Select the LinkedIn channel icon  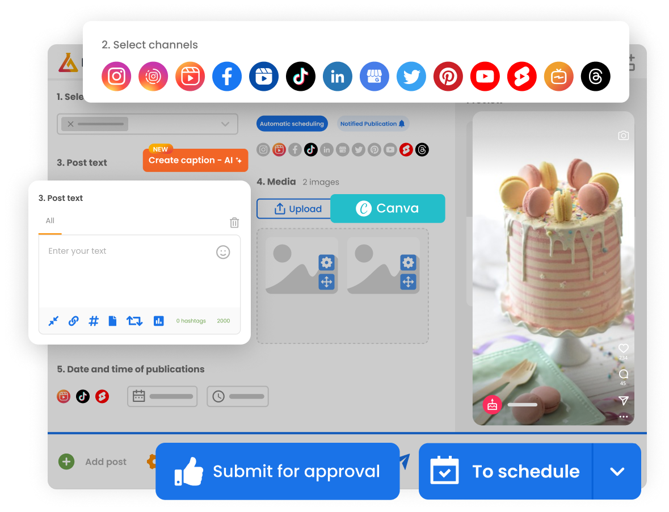coord(338,76)
